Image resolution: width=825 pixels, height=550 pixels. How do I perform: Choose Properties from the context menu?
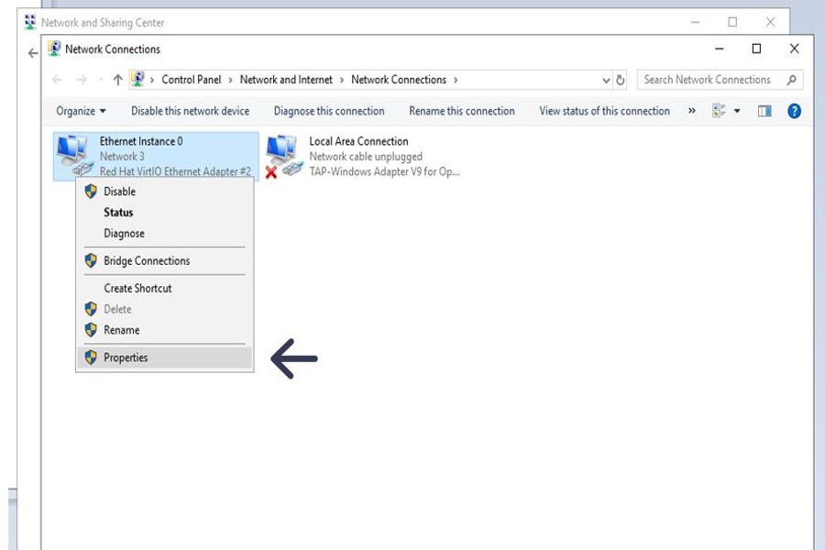(x=126, y=357)
